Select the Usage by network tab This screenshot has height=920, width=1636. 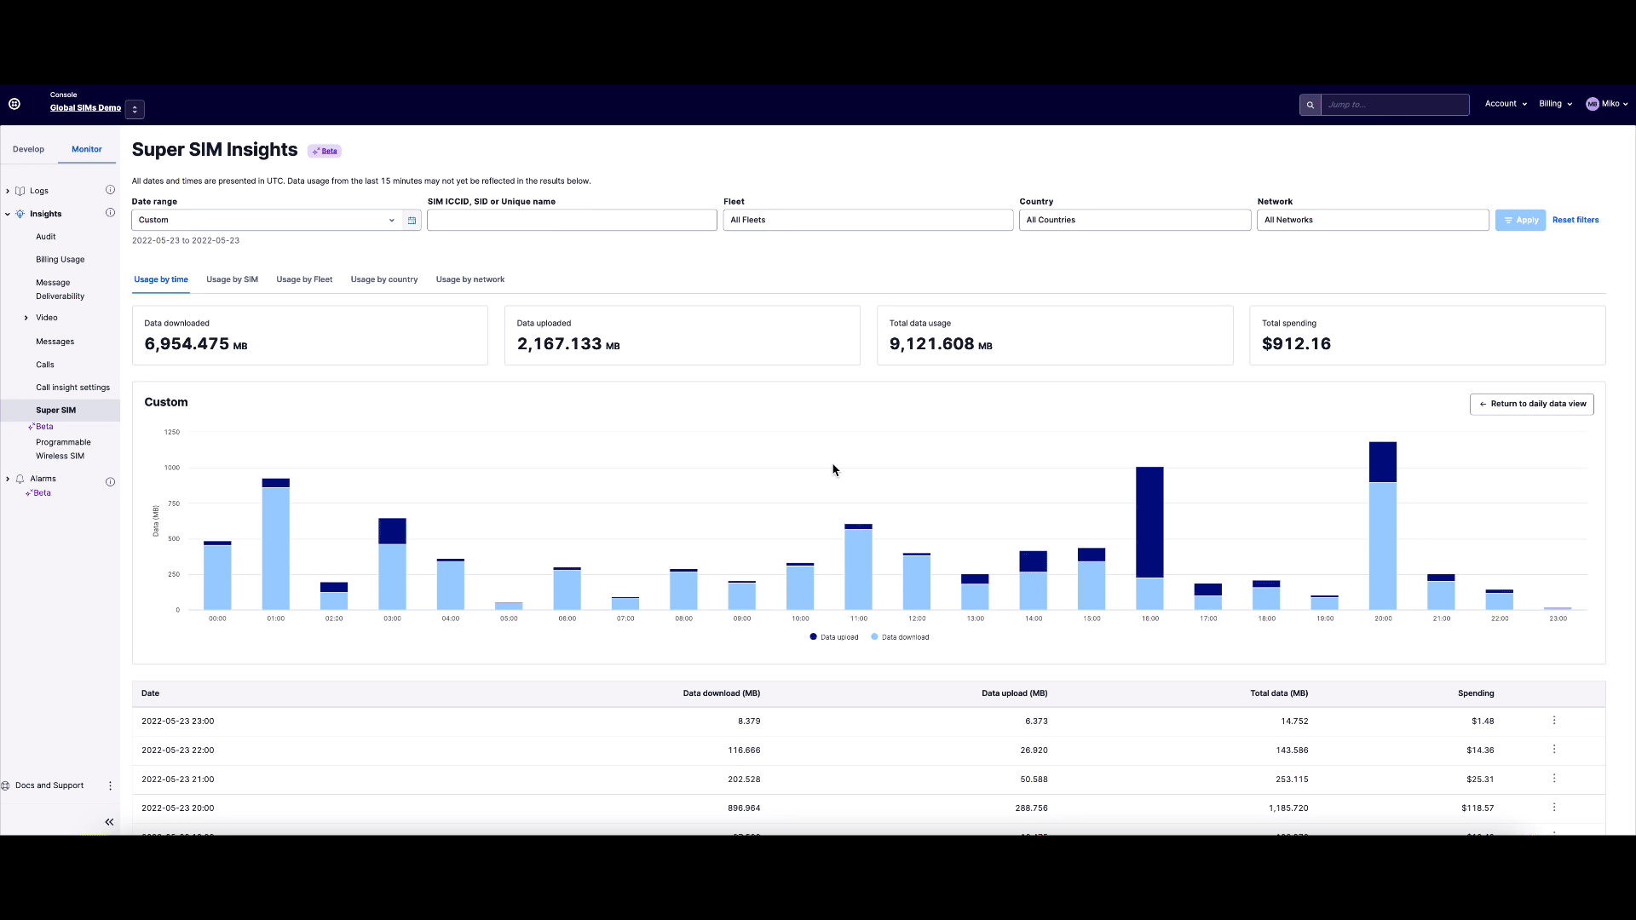[470, 279]
